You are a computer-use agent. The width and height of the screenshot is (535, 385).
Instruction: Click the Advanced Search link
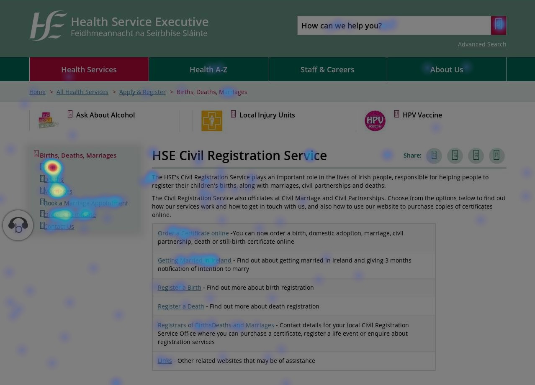pyautogui.click(x=482, y=44)
